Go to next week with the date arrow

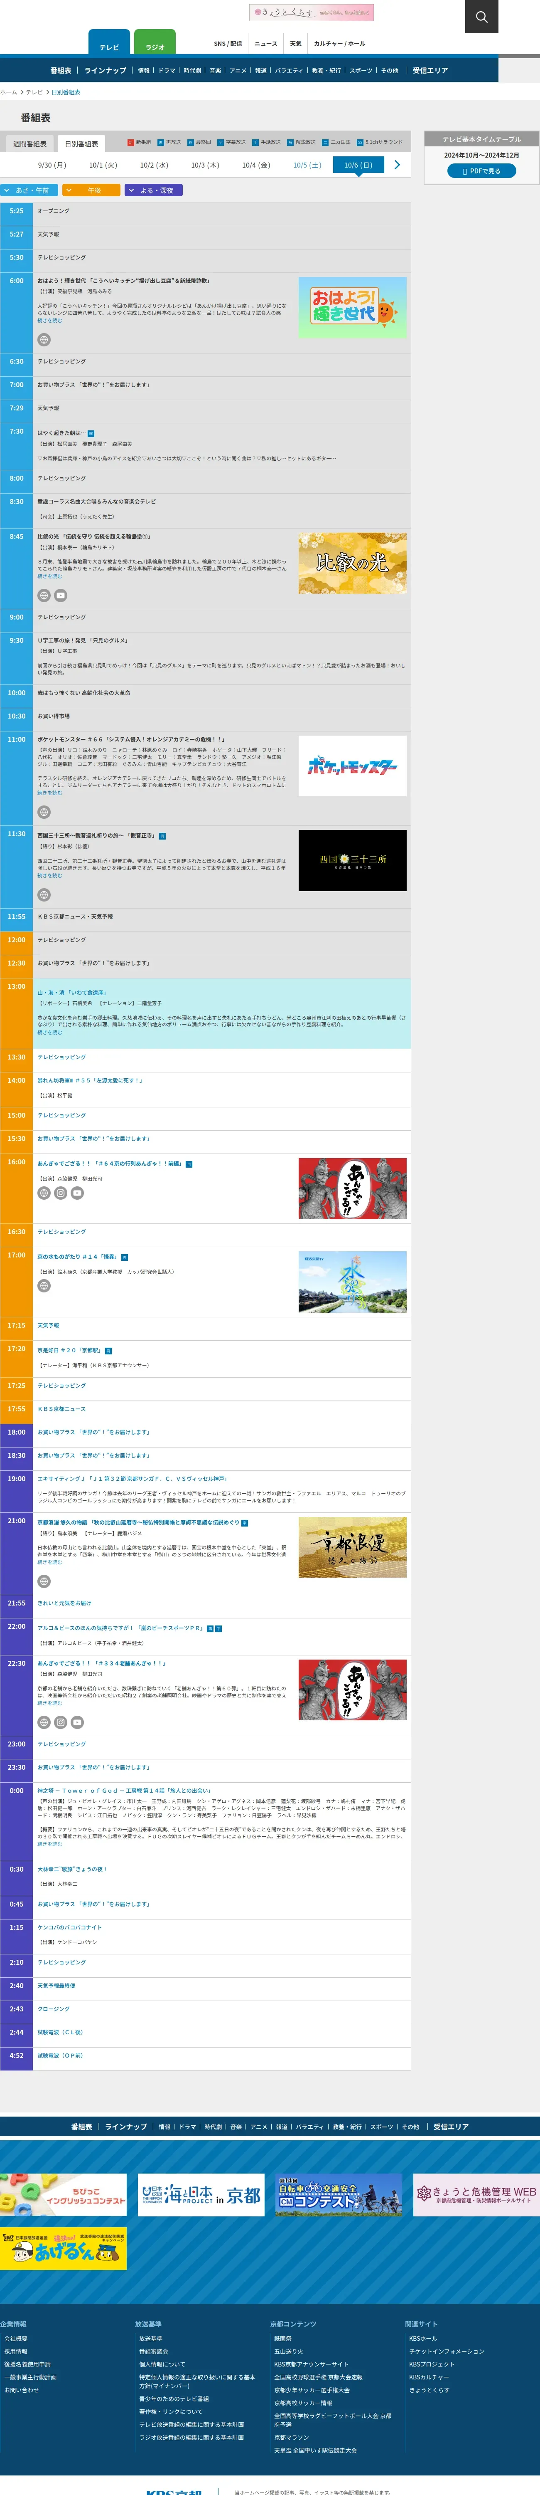pos(397,165)
